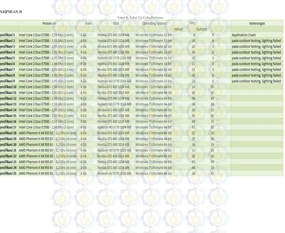The height and width of the screenshot is (233, 285).
Task: Select the Application Crash remark cell
Action: point(244,35)
